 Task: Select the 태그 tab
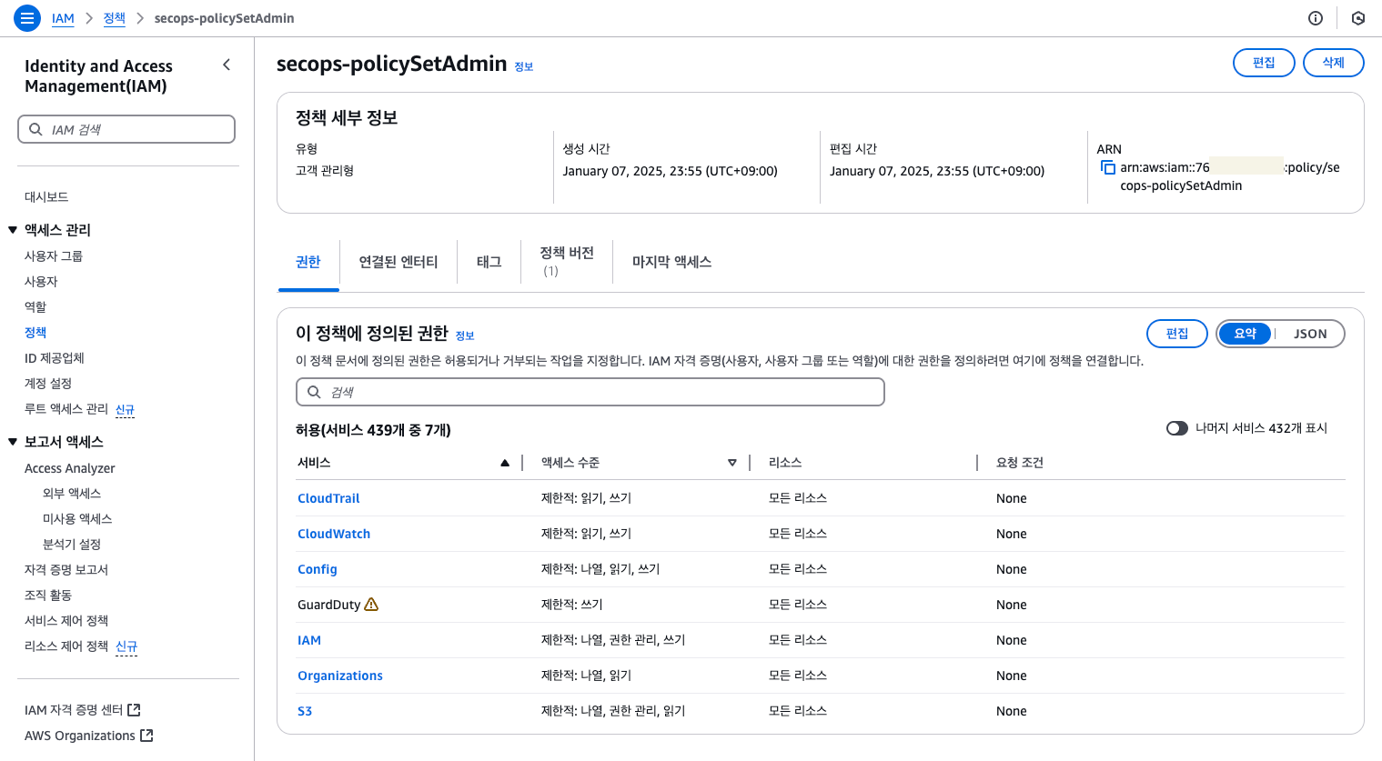click(489, 262)
